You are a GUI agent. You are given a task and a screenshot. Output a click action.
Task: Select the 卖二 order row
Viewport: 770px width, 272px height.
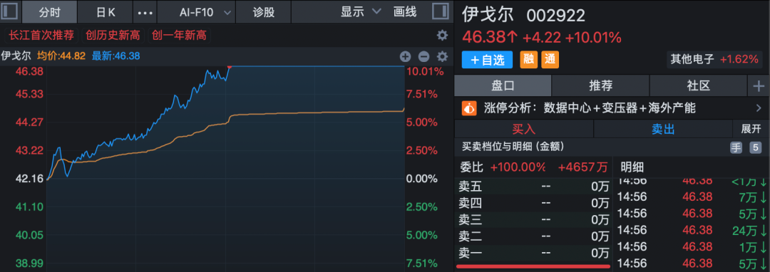pyautogui.click(x=534, y=236)
